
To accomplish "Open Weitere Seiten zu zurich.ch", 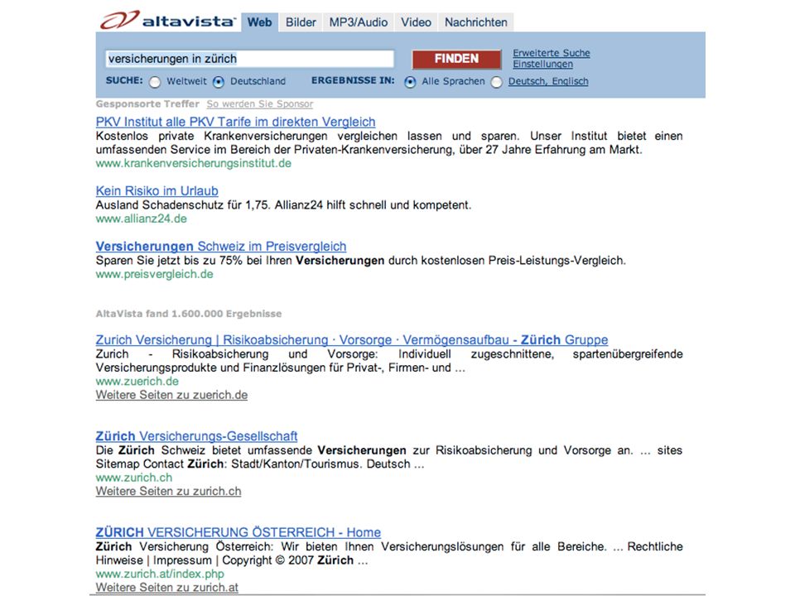I will click(x=168, y=491).
